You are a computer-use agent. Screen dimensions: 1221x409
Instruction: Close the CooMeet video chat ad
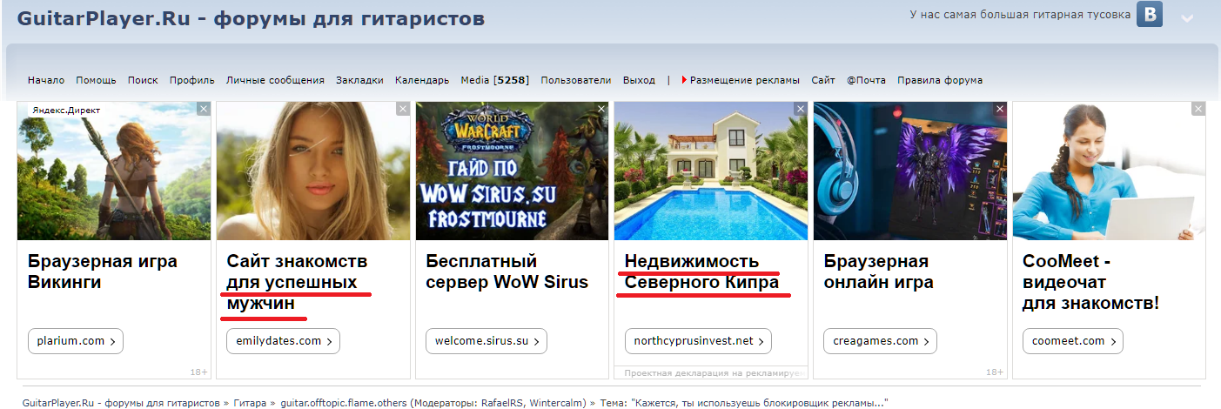coord(1198,109)
